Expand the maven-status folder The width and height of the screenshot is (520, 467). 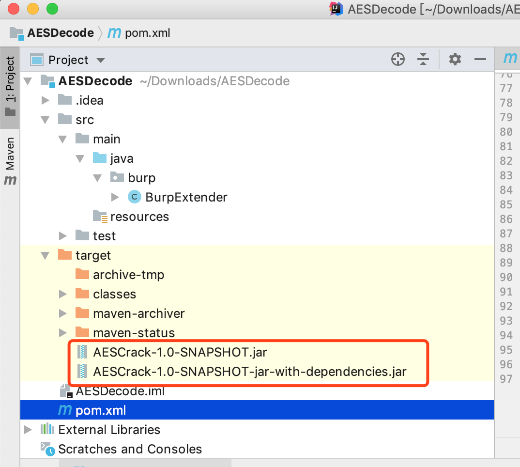click(x=62, y=333)
